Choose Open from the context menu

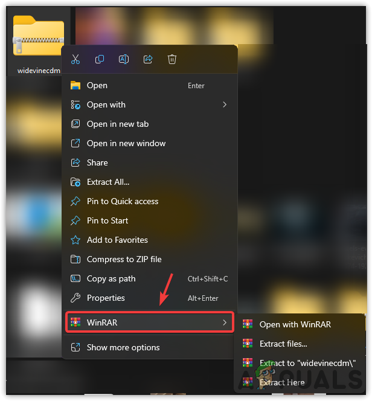(150, 85)
